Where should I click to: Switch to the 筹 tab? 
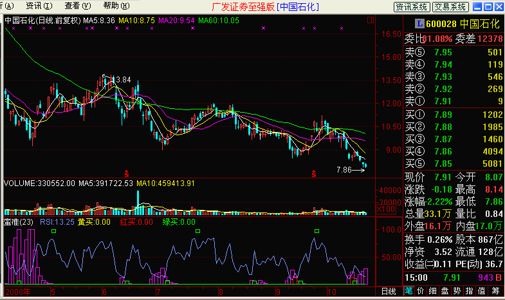click(495, 291)
